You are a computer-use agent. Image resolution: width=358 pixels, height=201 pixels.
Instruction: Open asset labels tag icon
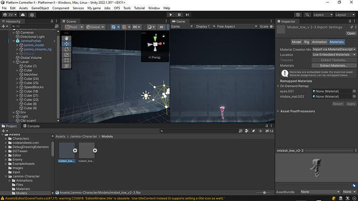point(354,185)
